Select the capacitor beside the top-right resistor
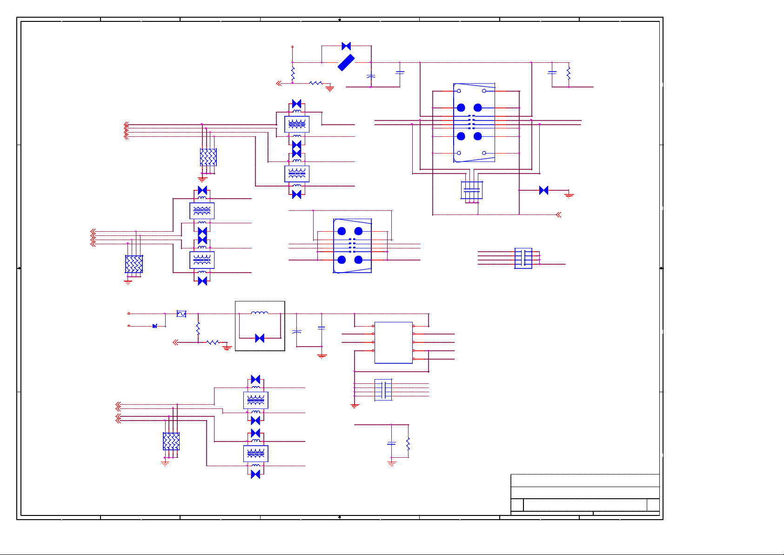 552,73
